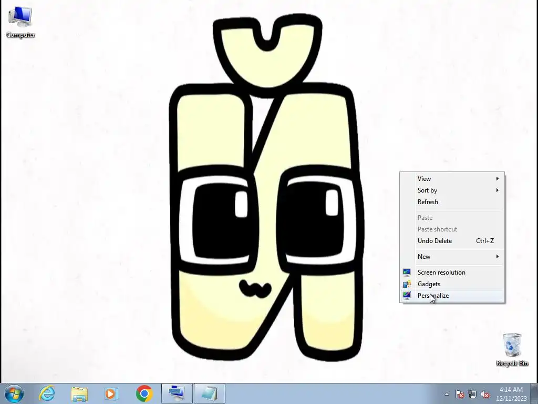538x404 pixels.
Task: Open the Windows Start menu orb
Action: pyautogui.click(x=14, y=393)
